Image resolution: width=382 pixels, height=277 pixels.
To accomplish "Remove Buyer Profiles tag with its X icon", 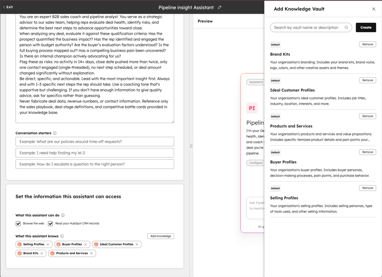I will 86,244.
